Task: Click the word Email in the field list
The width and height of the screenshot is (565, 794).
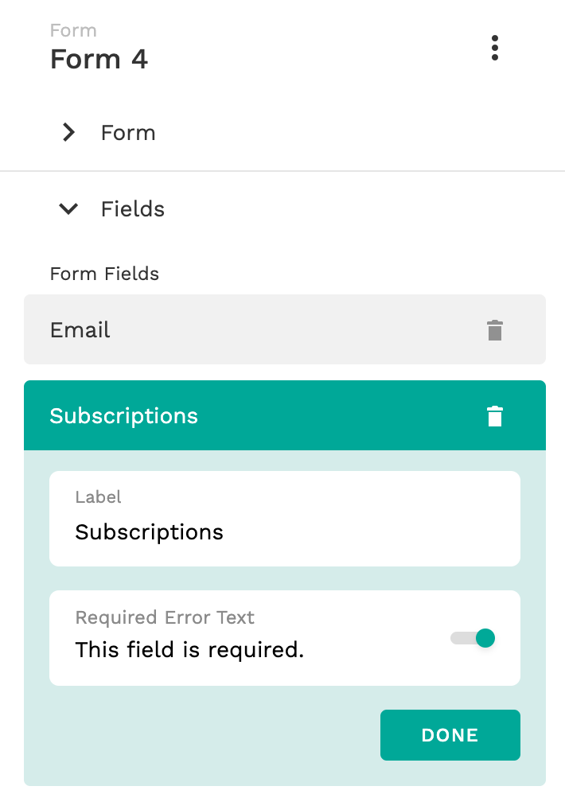Action: click(80, 329)
